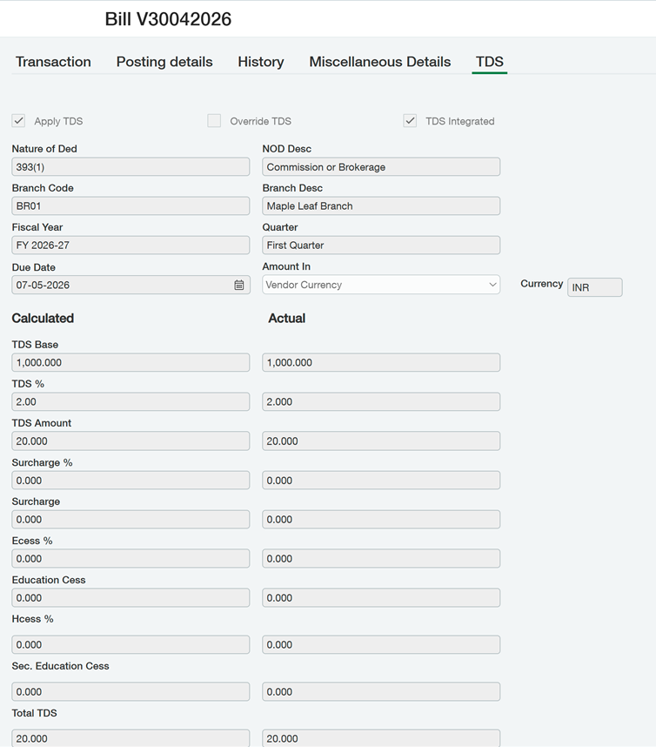
Task: Click the Calculated TDS % field
Action: point(131,401)
